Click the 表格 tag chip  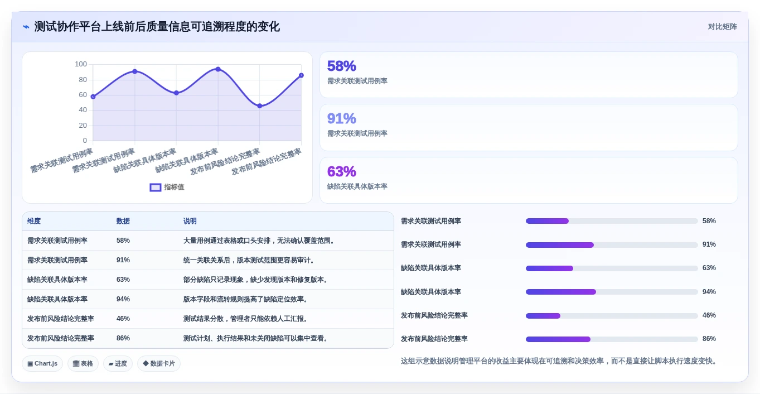pyautogui.click(x=83, y=364)
